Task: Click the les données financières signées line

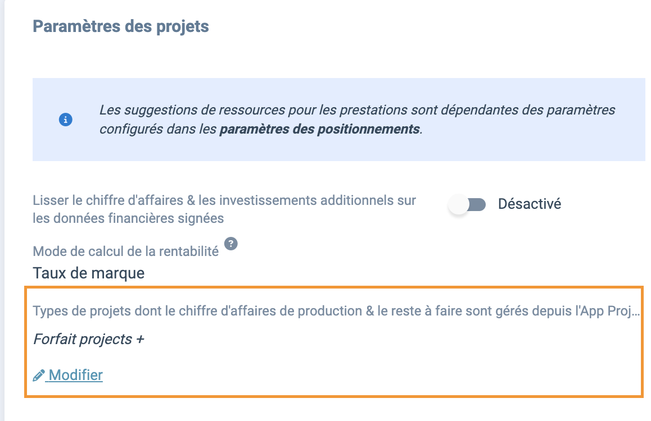Action: click(128, 218)
